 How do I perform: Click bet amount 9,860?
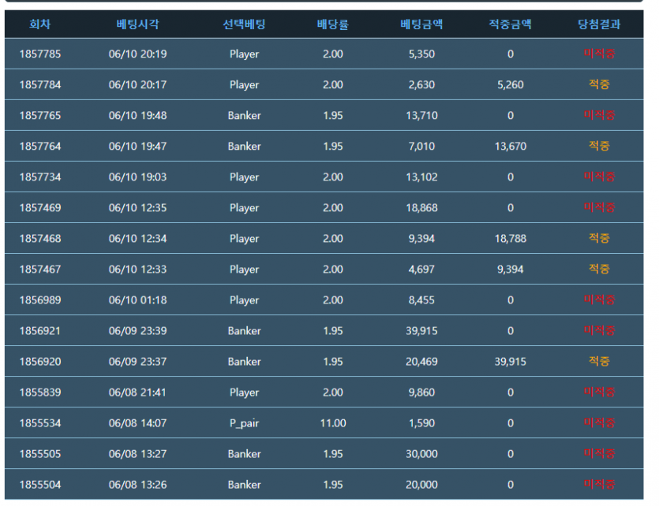click(x=421, y=393)
